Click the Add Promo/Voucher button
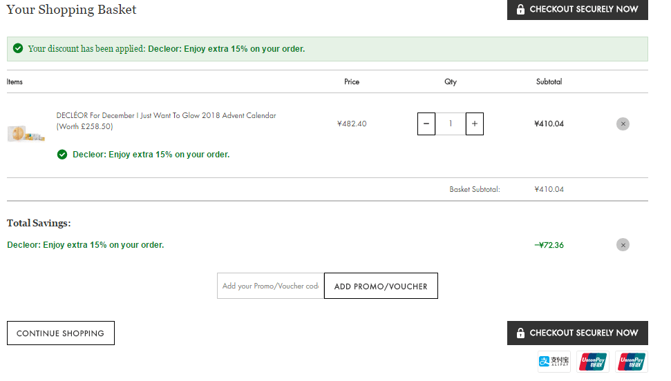The width and height of the screenshot is (671, 381). pyautogui.click(x=381, y=286)
